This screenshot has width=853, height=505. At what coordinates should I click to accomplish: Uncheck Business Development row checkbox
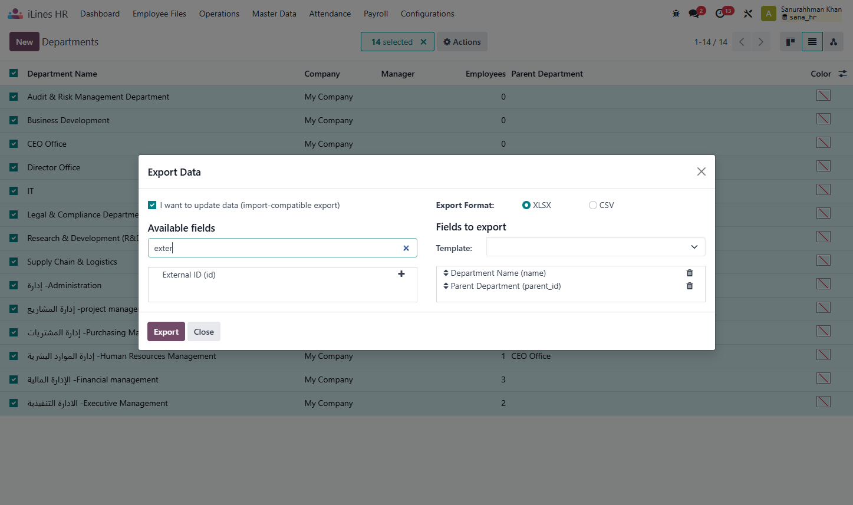pos(14,120)
